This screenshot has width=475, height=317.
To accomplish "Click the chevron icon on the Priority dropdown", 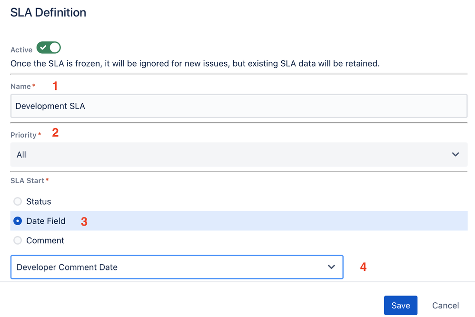I will (455, 154).
